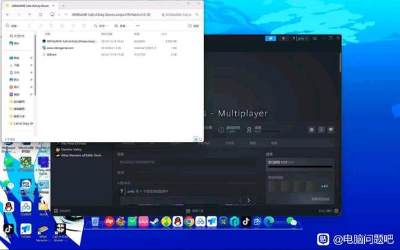400x250 pixels.
Task: Open the game settings gear icon
Action: 312,129
